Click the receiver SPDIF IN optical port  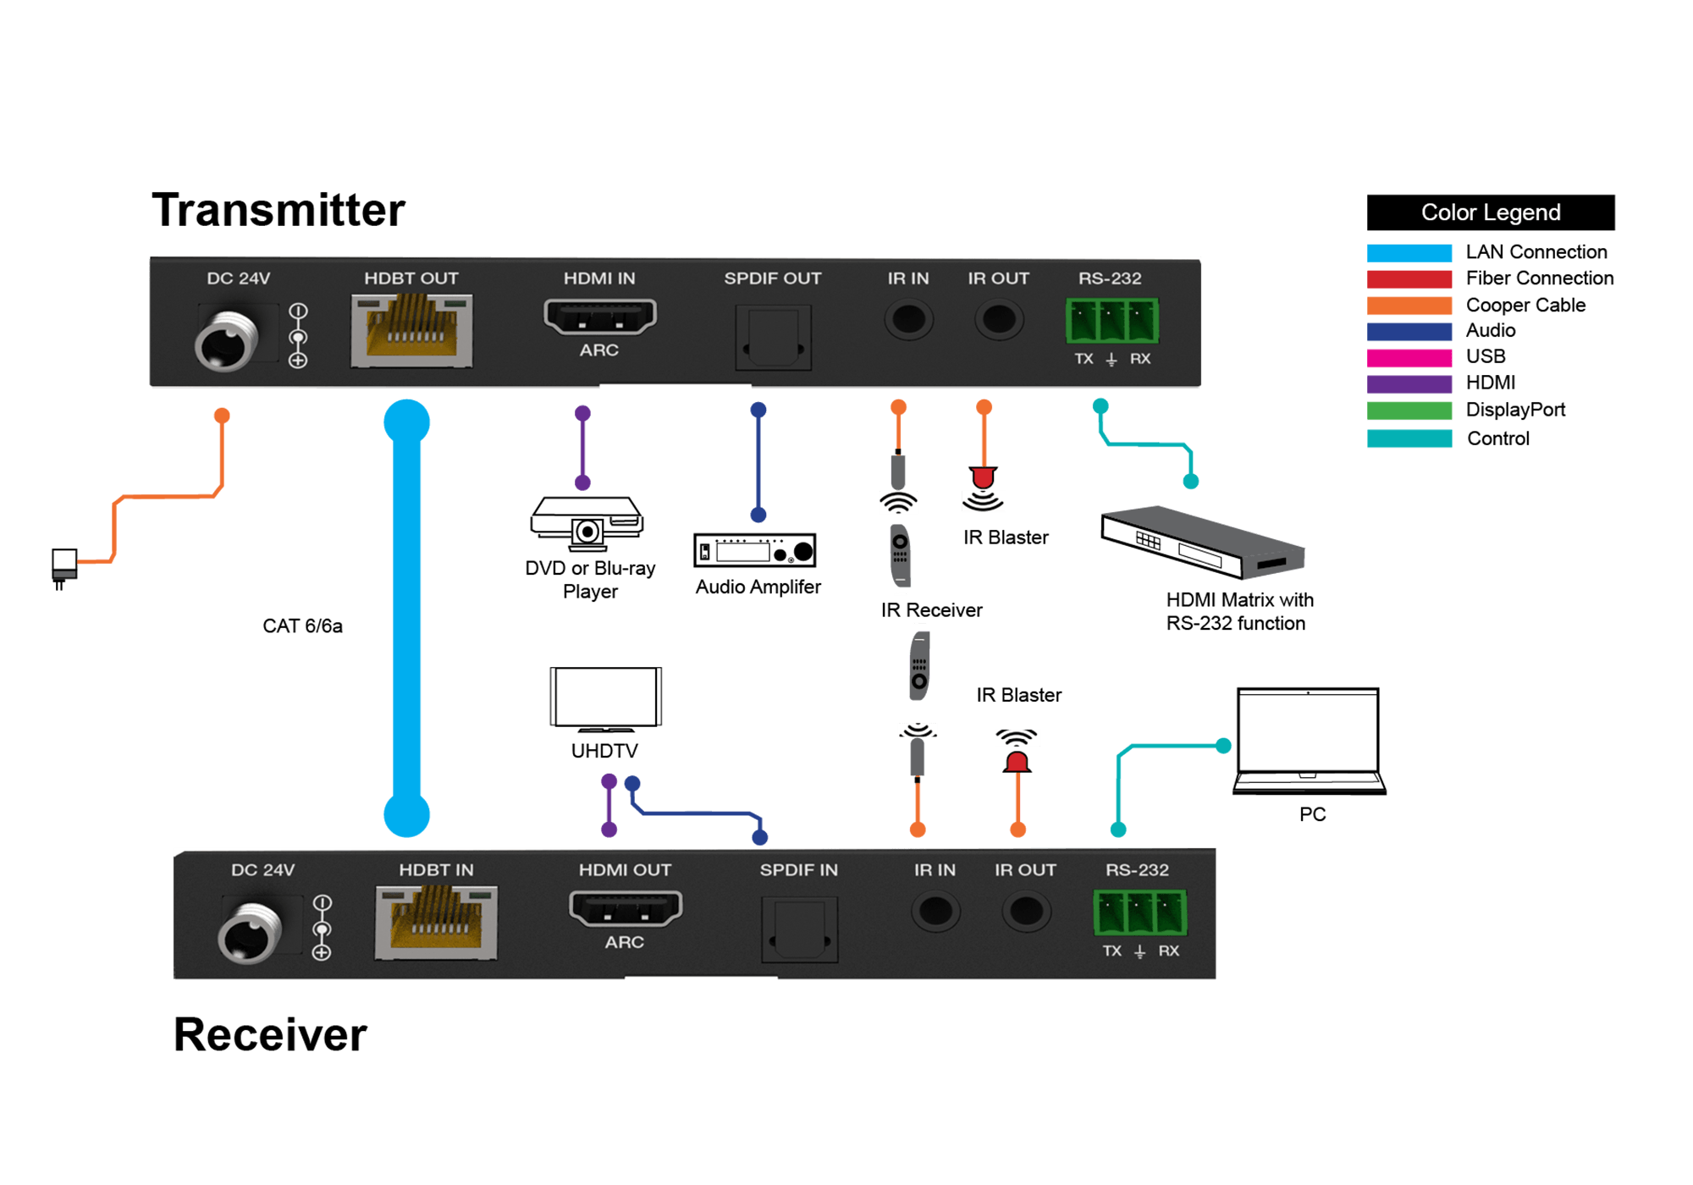point(799,929)
